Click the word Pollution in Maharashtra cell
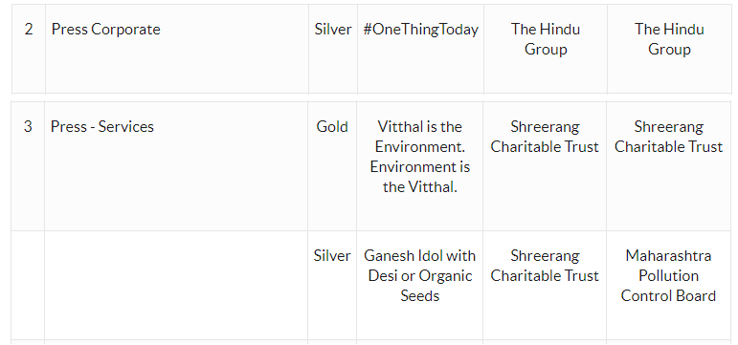738x345 pixels. pos(668,275)
